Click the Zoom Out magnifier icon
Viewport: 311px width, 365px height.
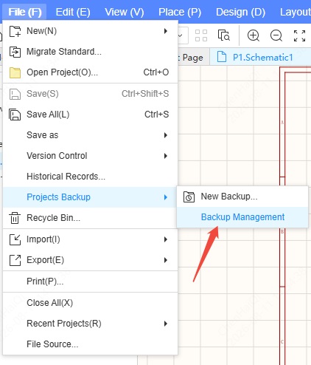[x=276, y=35]
